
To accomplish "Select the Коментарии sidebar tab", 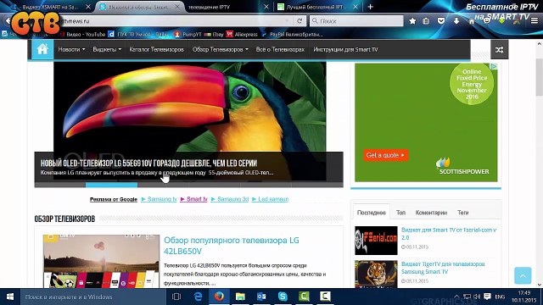I will click(x=431, y=213).
